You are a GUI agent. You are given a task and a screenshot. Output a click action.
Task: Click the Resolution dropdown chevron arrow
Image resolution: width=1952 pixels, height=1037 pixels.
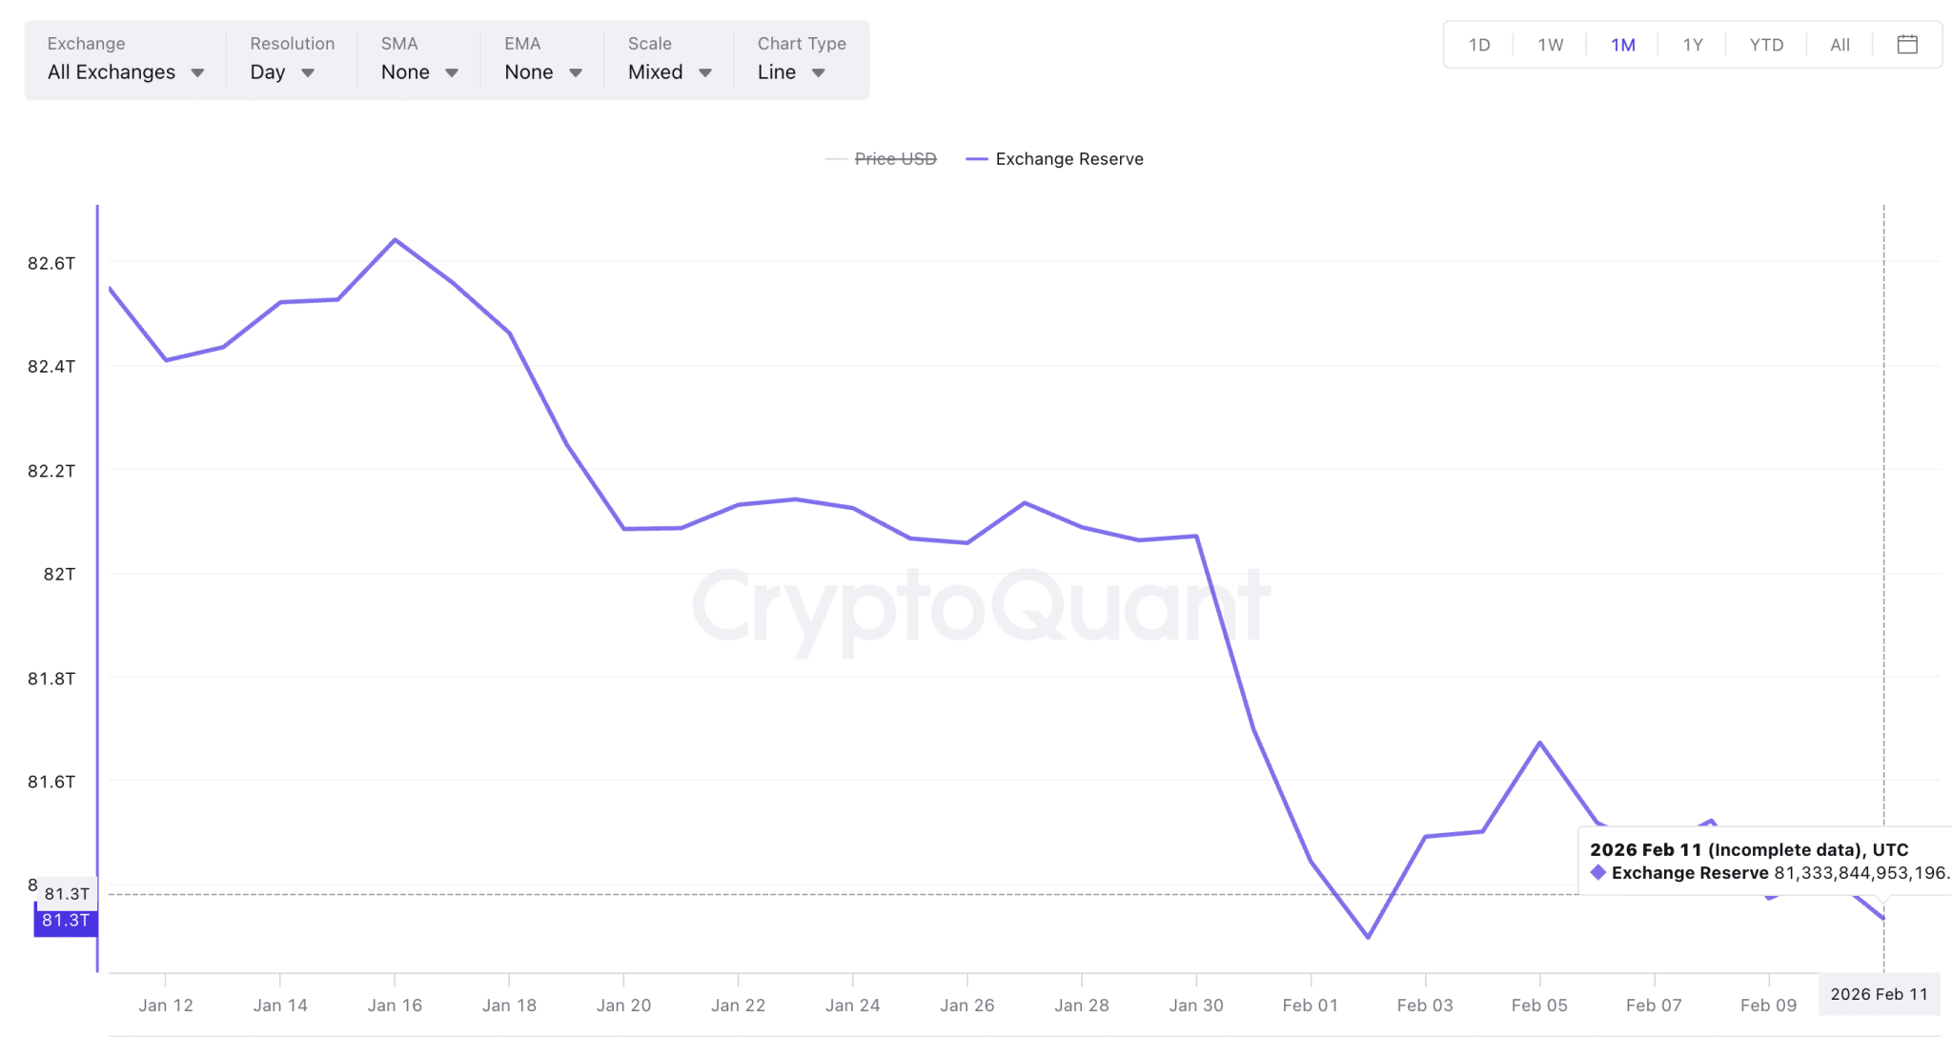coord(307,72)
